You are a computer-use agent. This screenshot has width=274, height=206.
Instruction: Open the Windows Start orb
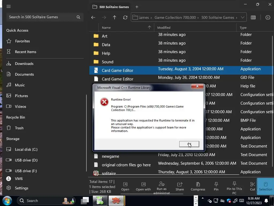[7, 201]
